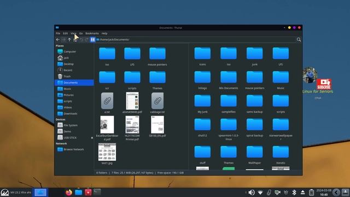Select the spearmint-1.0.3-linux folder
This screenshot has width=350, height=197.
(x=229, y=125)
